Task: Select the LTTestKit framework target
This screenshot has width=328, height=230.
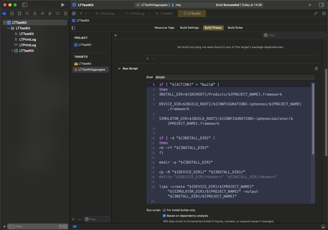Action: pyautogui.click(x=83, y=64)
